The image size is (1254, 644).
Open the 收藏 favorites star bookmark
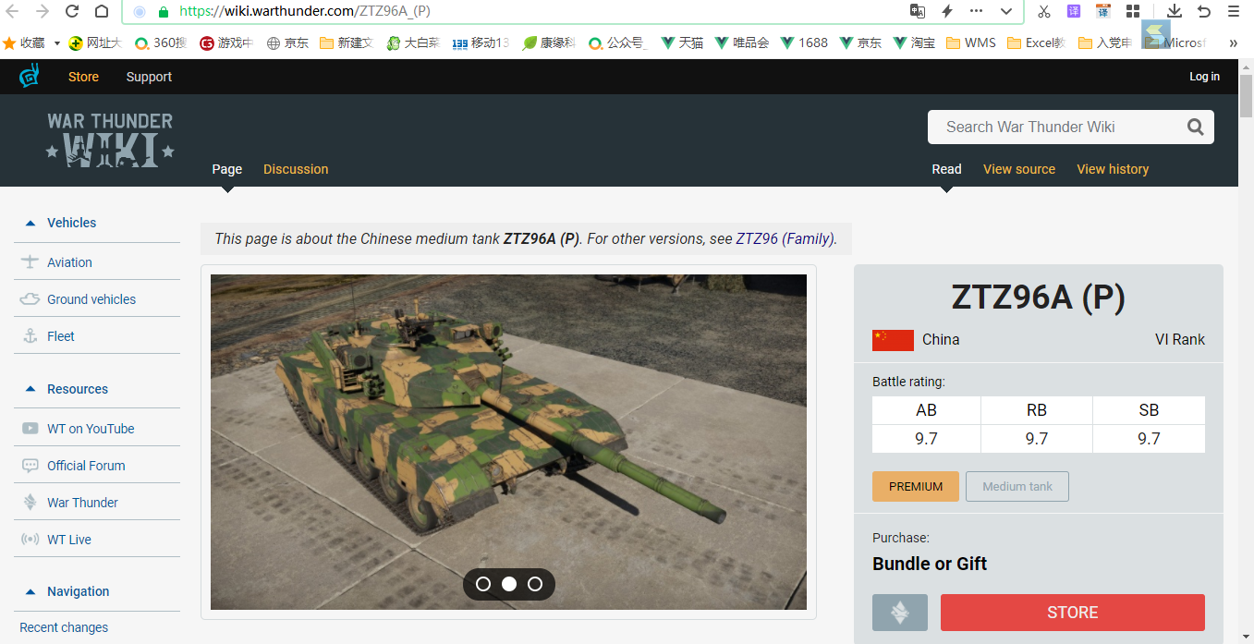tap(24, 43)
